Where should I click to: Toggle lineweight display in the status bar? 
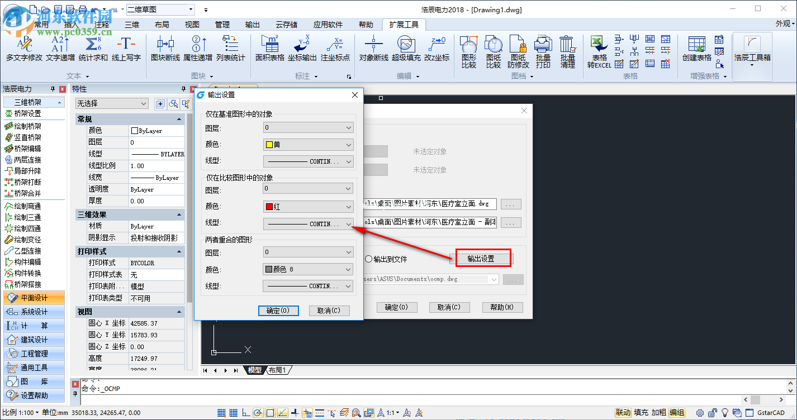320,413
